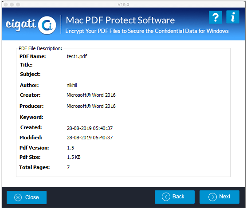
Task: Click the Pdf Version label
Action: tap(34, 148)
